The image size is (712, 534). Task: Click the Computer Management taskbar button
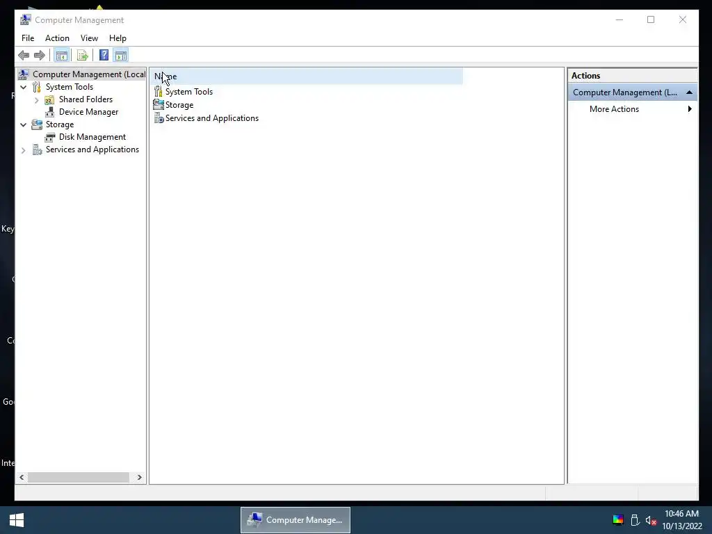pyautogui.click(x=295, y=520)
